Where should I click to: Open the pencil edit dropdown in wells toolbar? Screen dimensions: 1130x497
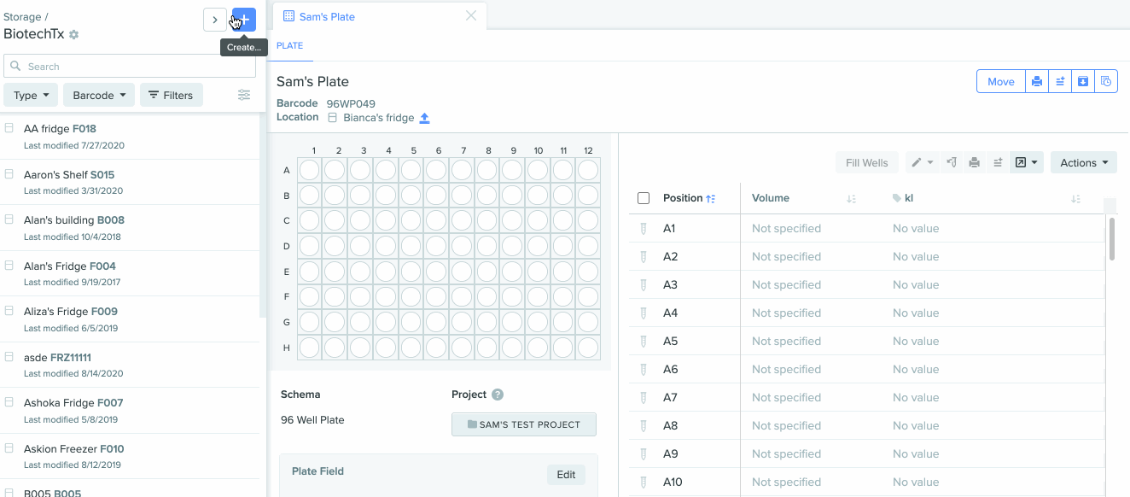[x=922, y=162]
